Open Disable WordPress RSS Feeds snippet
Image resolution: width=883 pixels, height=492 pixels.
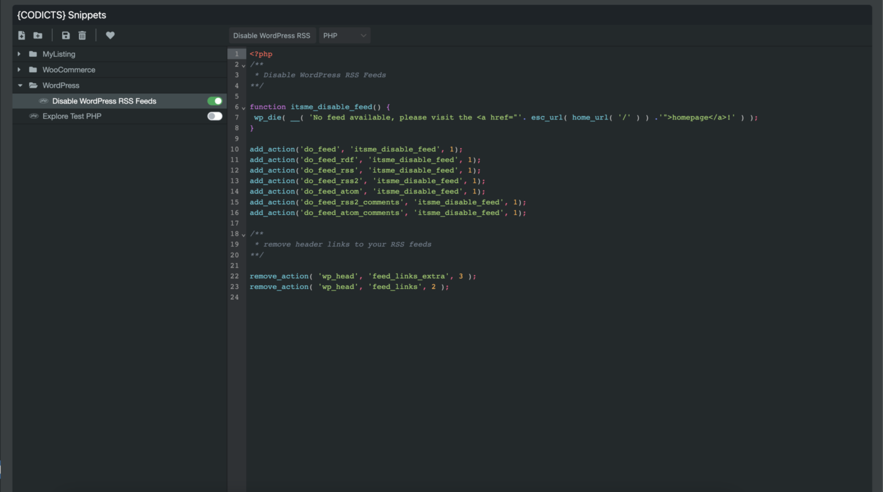(104, 101)
